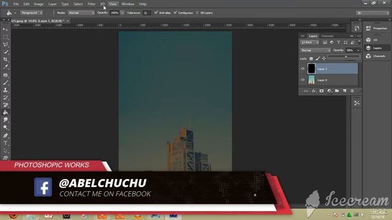Select the Pen tool
Image resolution: width=392 pixels, height=220 pixels.
tap(6, 136)
